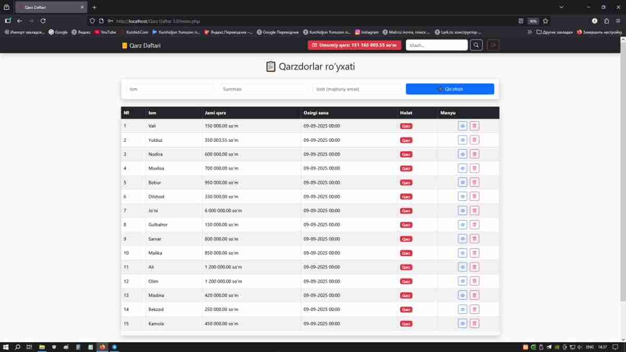
Task: Open Windows Start menu on taskbar
Action: pyautogui.click(x=6, y=347)
